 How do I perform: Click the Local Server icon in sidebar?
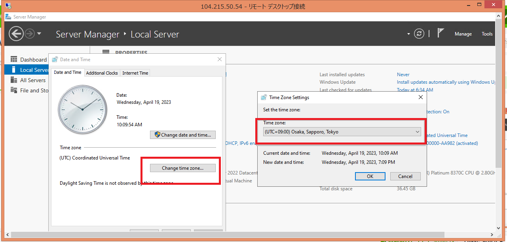tap(14, 70)
